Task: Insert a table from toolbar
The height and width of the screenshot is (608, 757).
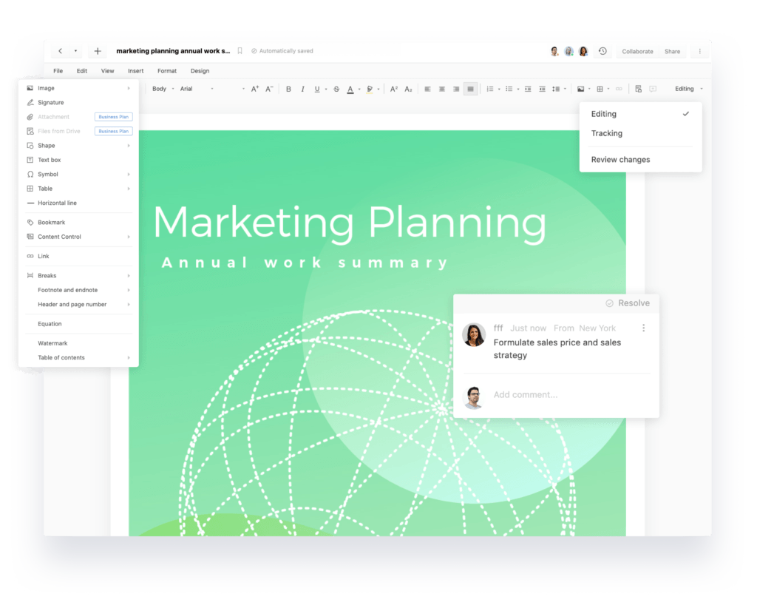Action: pyautogui.click(x=600, y=89)
